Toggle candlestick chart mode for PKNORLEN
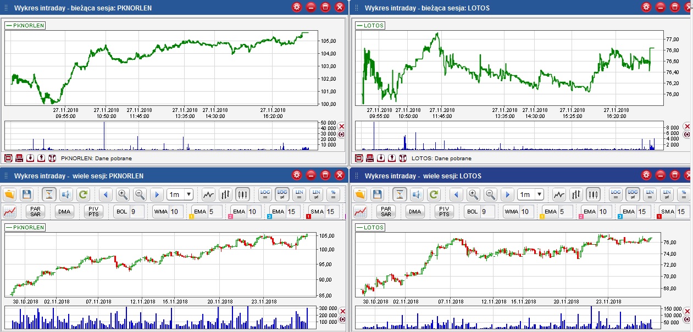Image resolution: width=693 pixels, height=332 pixels. point(242,194)
